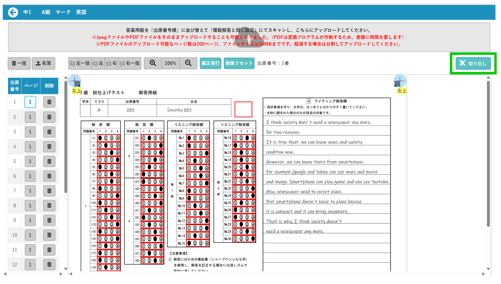
Task: Delete row 1 using its trash icon
Action: 49,102
